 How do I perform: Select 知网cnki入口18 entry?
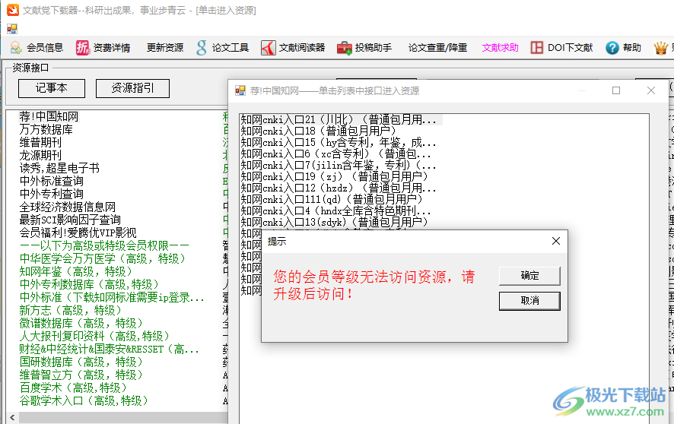(318, 131)
